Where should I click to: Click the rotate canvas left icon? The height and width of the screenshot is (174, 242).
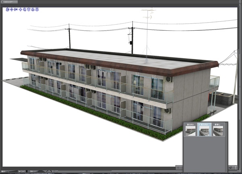[47, 171]
